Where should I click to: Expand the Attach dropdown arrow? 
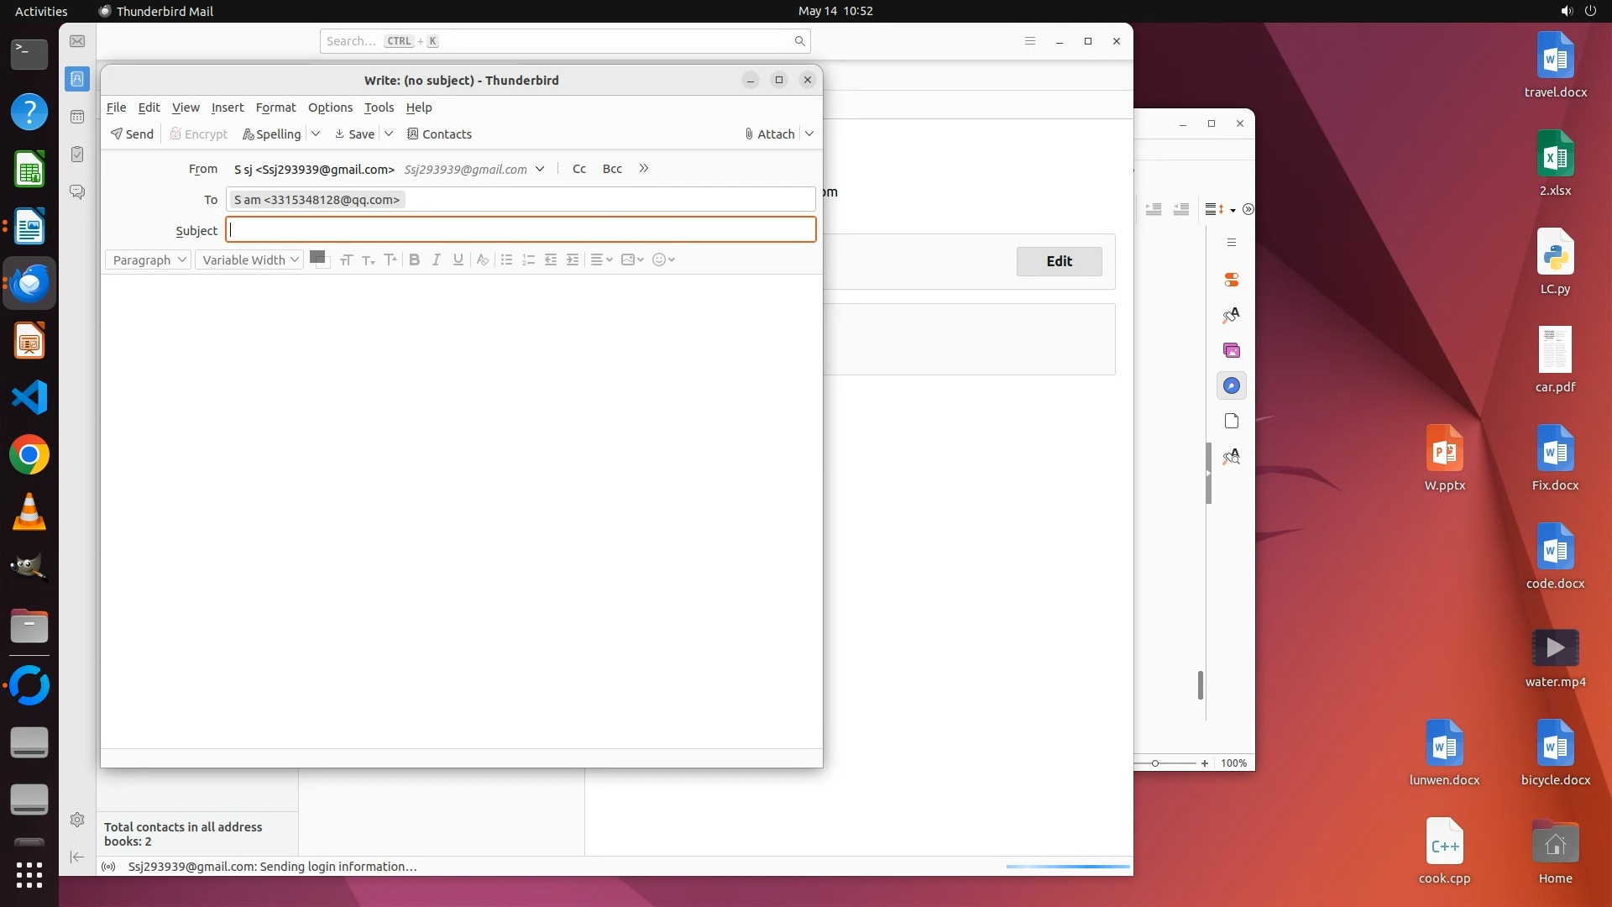809,134
